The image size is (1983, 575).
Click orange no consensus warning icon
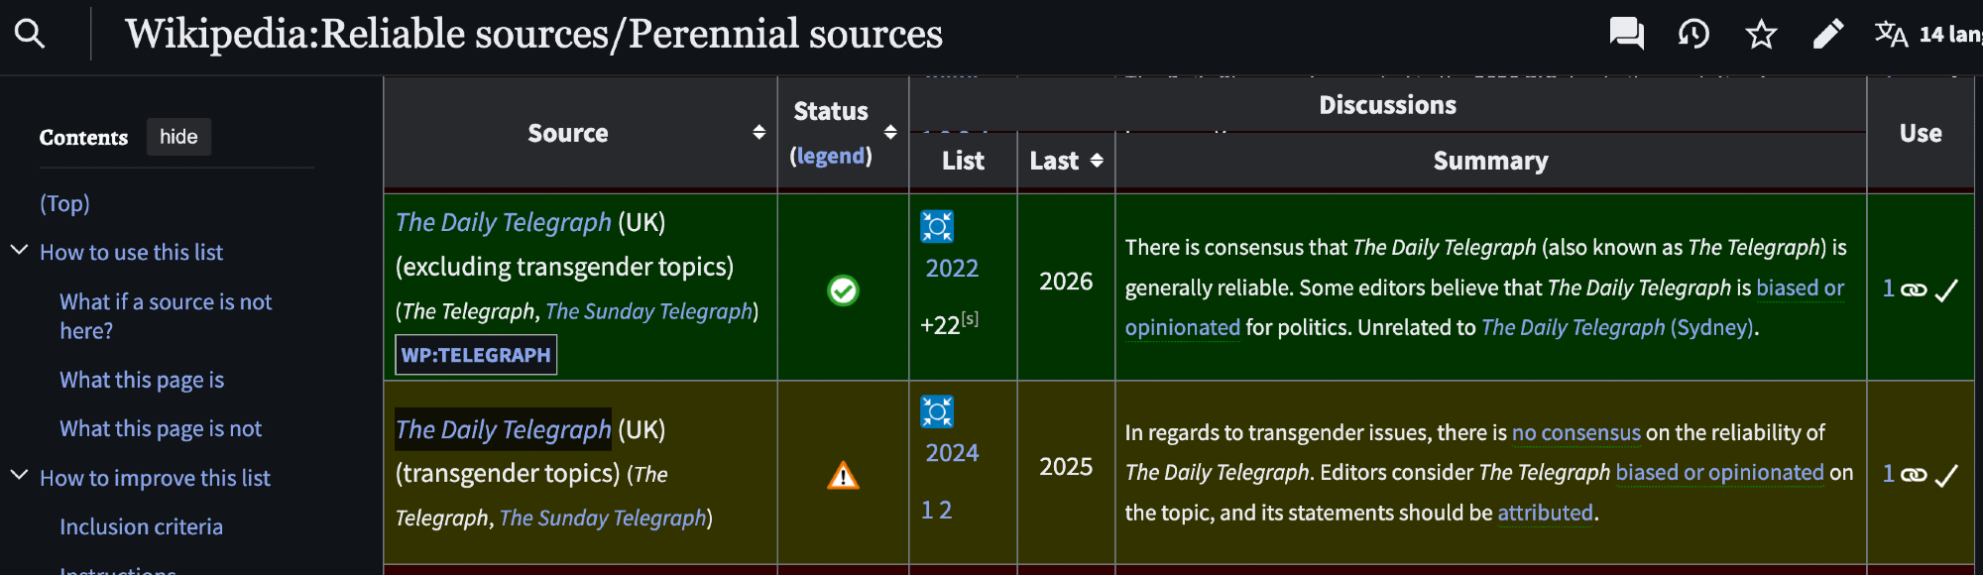coord(843,476)
